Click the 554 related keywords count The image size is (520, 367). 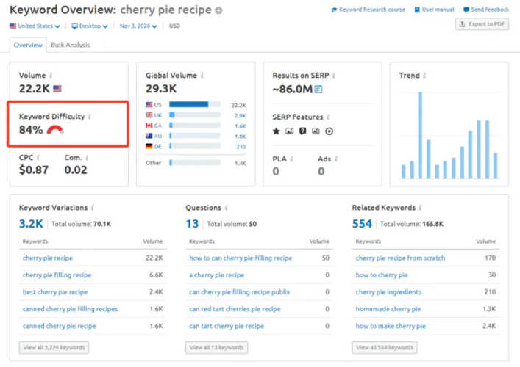click(362, 224)
